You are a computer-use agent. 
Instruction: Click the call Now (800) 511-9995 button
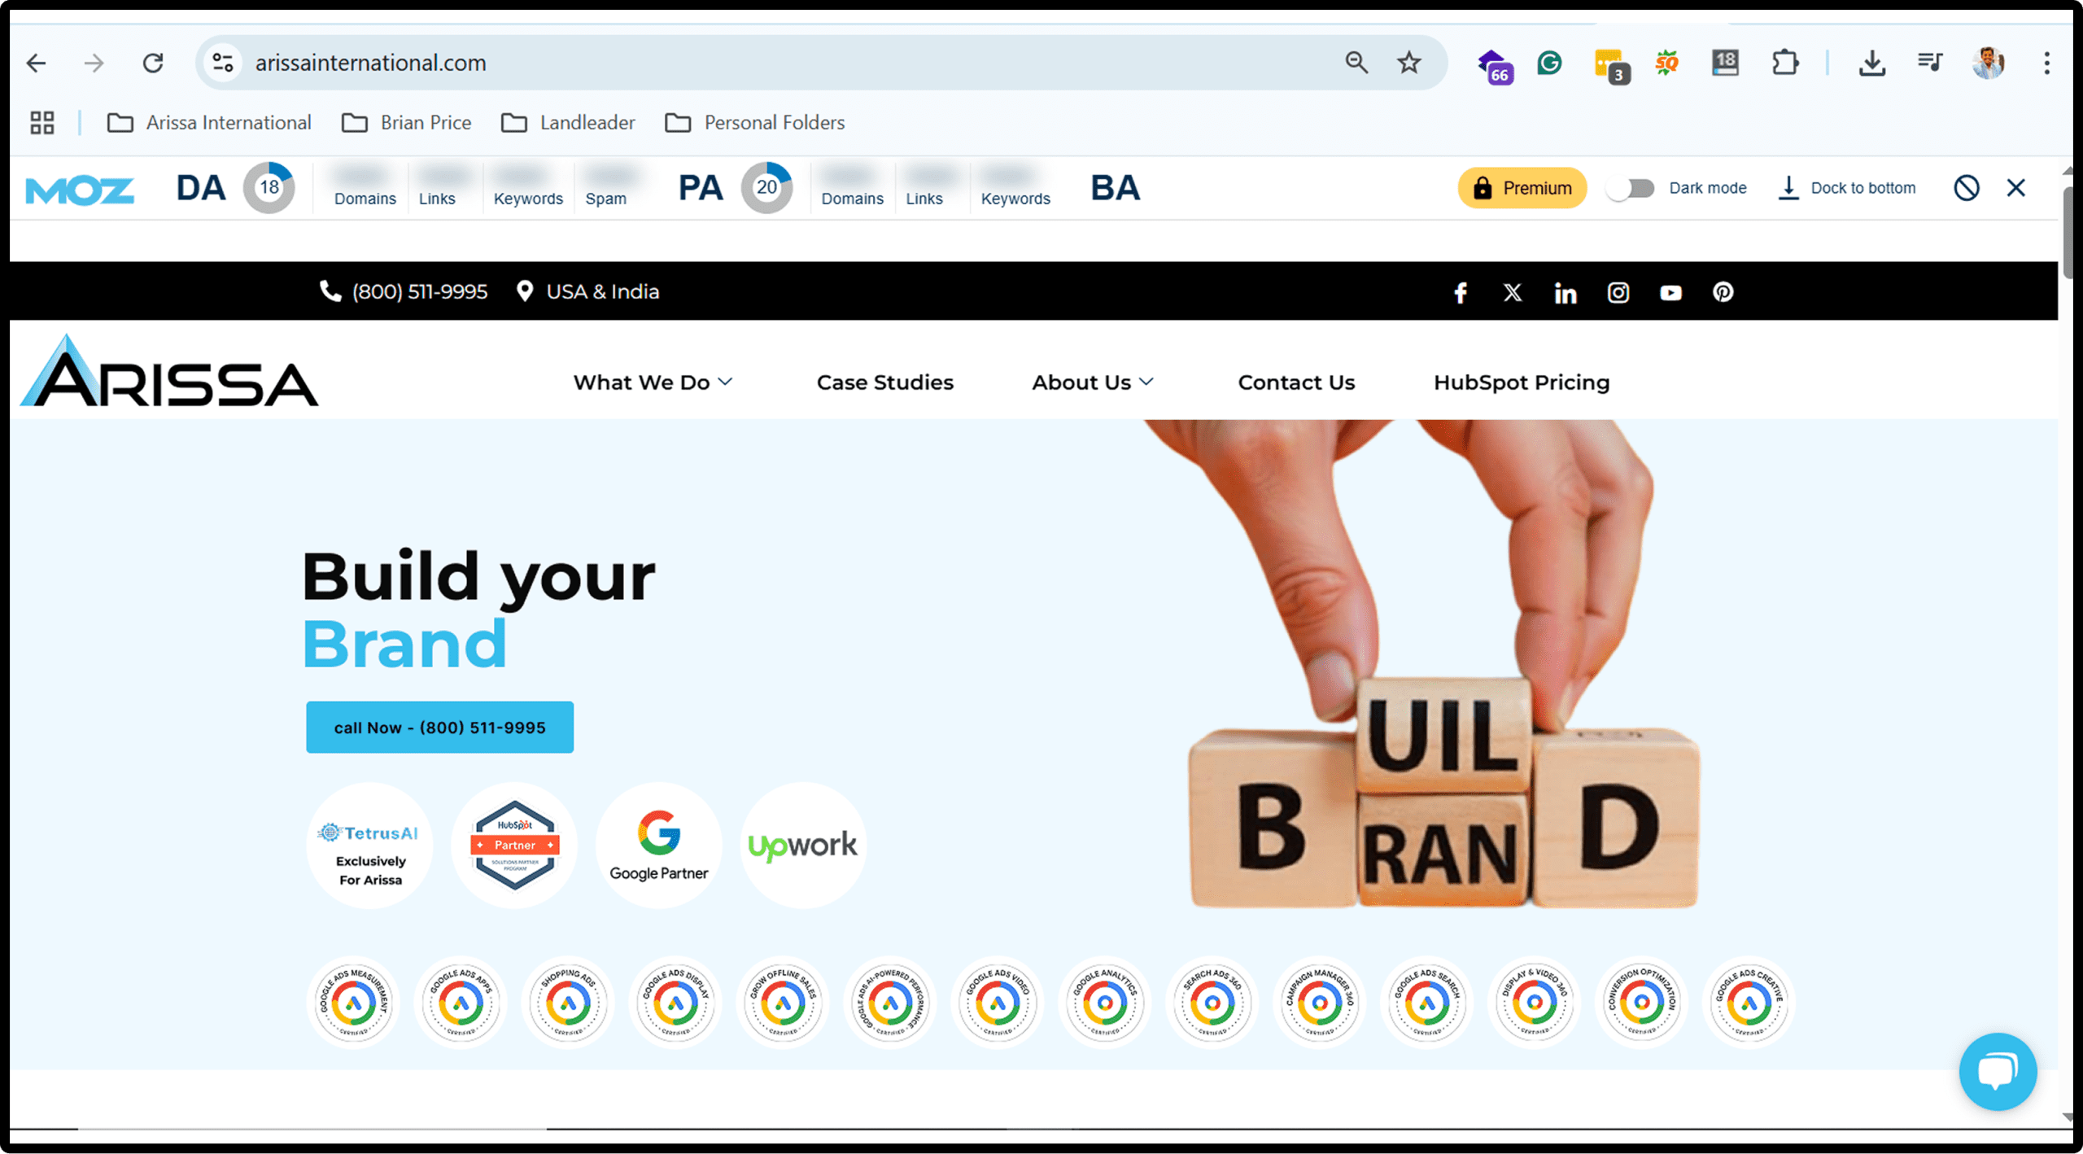[439, 728]
